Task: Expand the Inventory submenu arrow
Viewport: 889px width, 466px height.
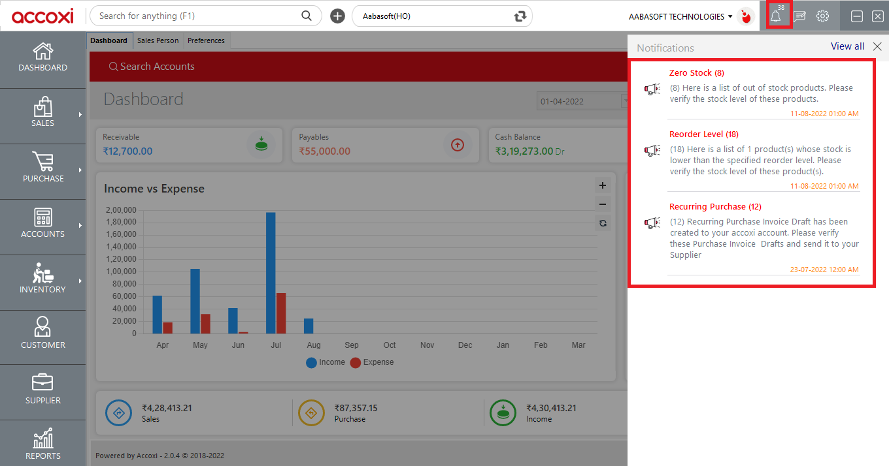Action: coord(80,281)
